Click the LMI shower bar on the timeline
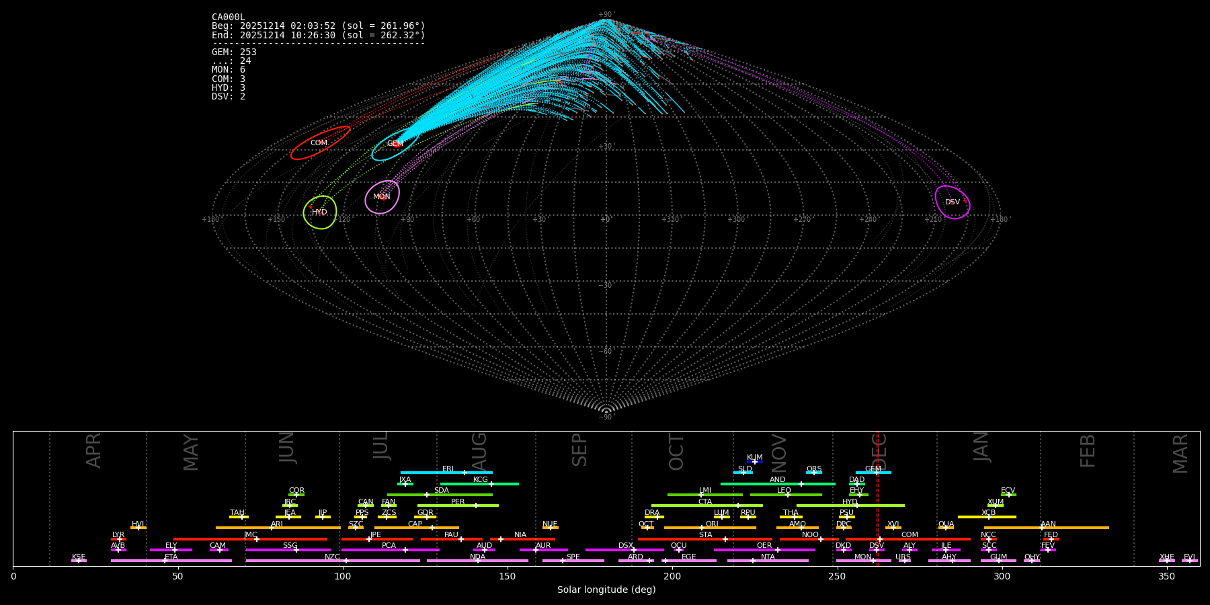 pyautogui.click(x=705, y=495)
